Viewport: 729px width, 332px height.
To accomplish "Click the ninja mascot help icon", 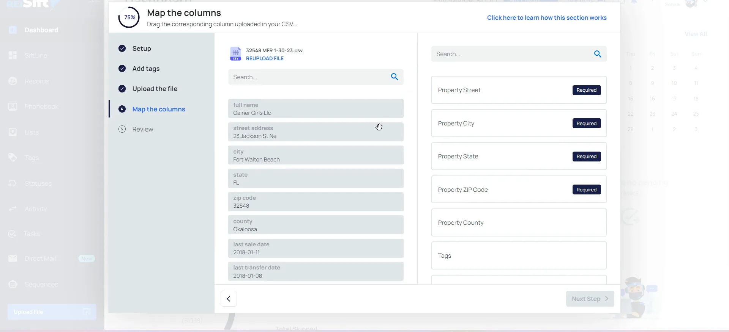I will (x=638, y=298).
